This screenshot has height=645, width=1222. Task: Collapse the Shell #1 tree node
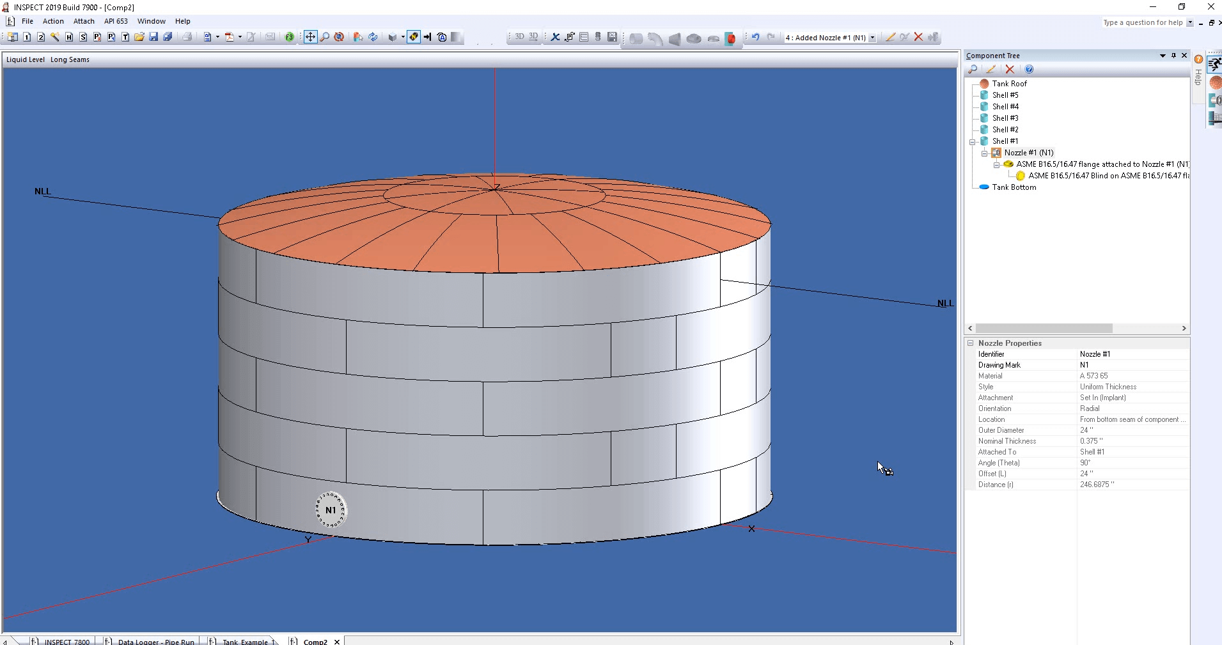(x=972, y=141)
